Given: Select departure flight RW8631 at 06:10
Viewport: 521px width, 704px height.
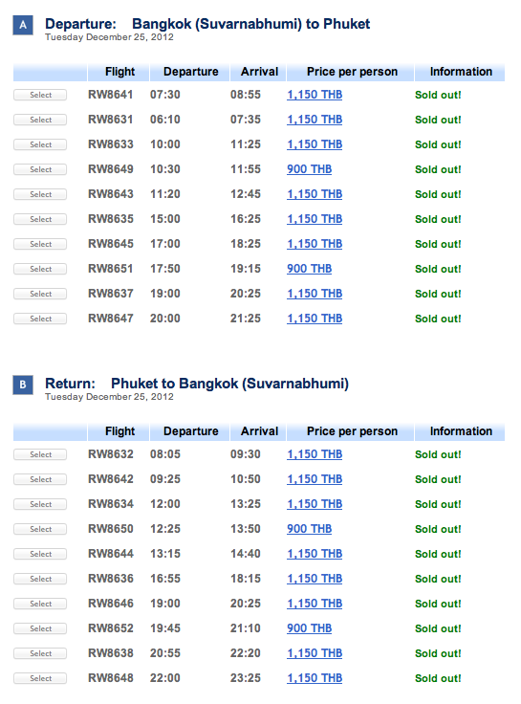Looking at the screenshot, I should pos(40,120).
